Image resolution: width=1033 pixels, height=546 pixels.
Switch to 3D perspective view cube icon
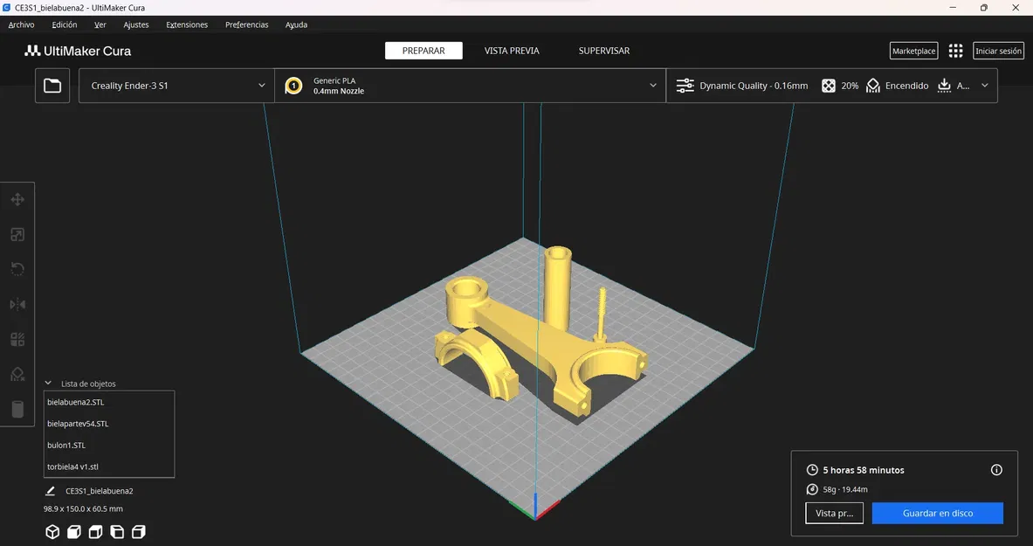tap(52, 531)
